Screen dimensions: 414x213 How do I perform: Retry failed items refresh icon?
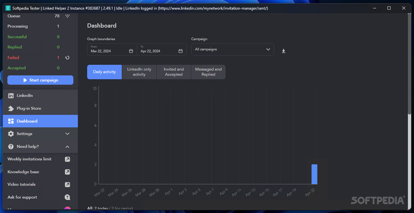[67, 58]
